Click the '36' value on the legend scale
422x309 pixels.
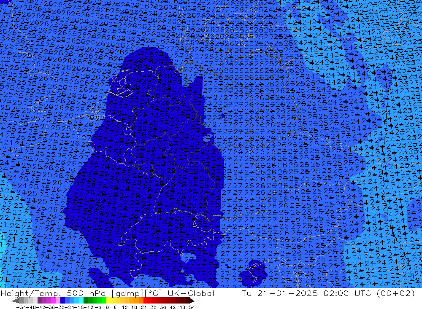click(x=163, y=307)
